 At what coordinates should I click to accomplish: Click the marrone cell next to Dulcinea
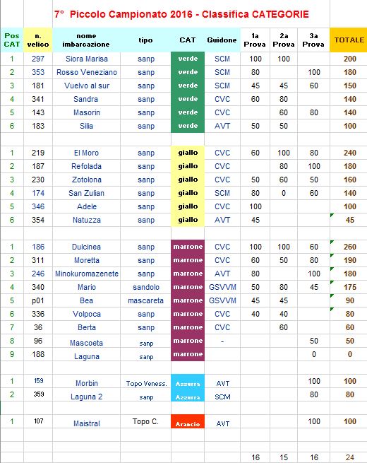click(188, 247)
